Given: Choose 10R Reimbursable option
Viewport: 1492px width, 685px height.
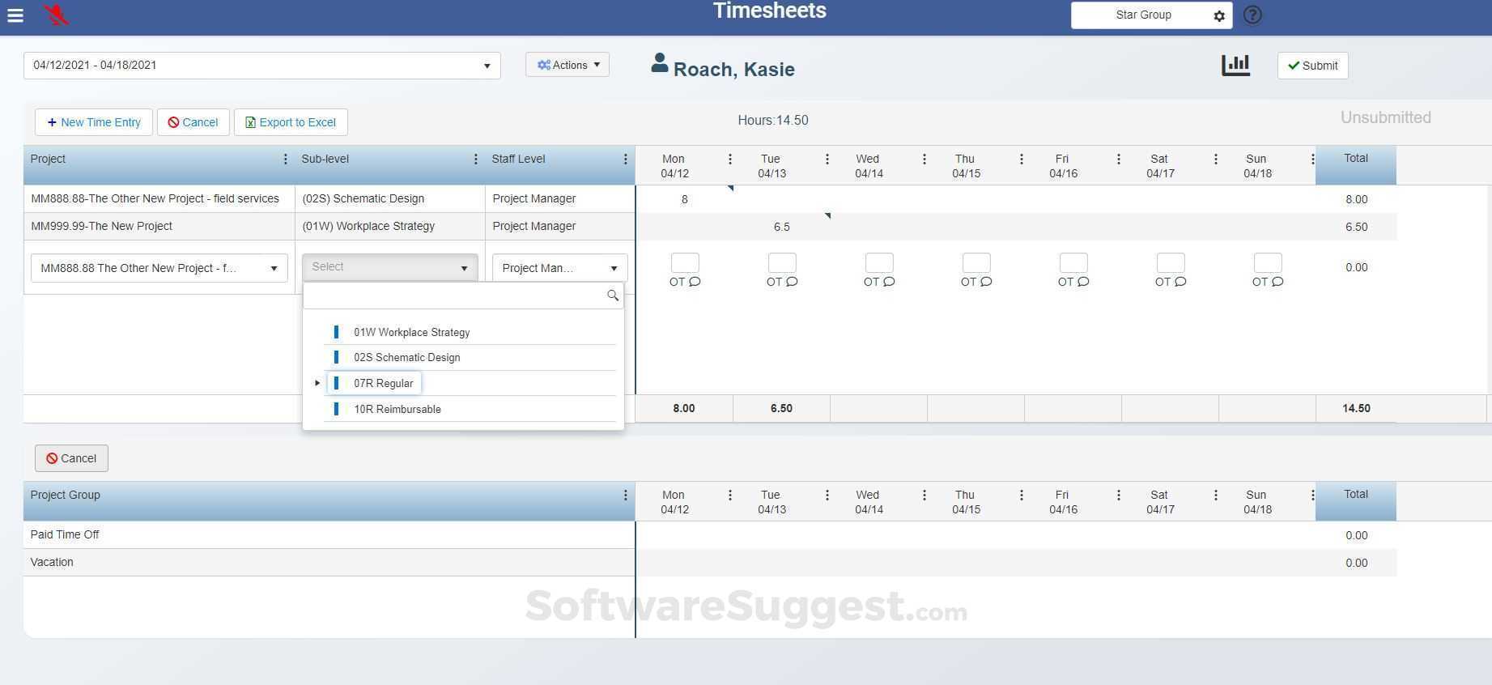Looking at the screenshot, I should (x=397, y=409).
